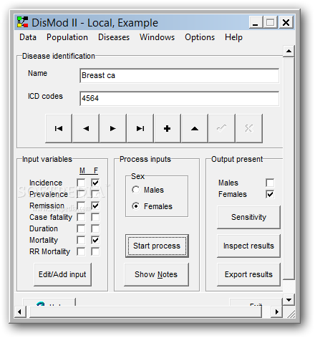Click Export results button
This screenshot has height=338, width=315.
click(248, 274)
